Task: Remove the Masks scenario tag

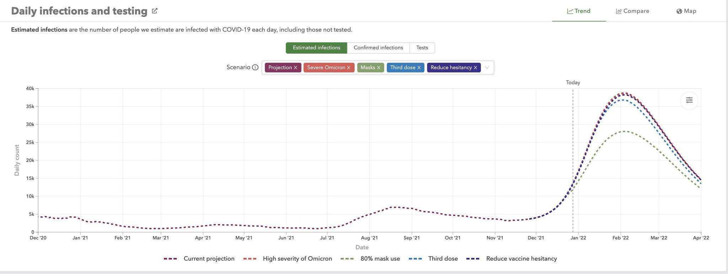Action: tap(379, 68)
